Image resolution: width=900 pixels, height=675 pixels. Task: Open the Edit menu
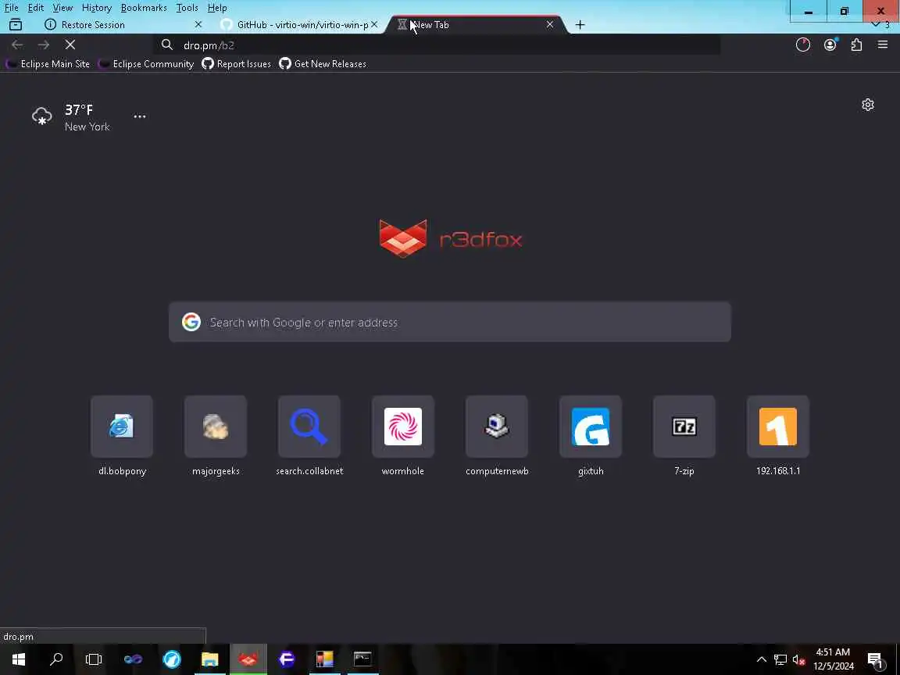(36, 8)
